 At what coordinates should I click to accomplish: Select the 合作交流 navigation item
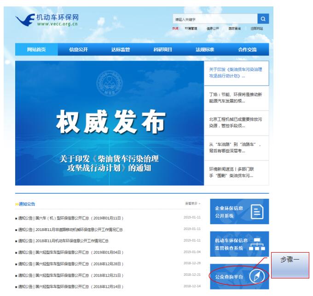click(x=247, y=49)
